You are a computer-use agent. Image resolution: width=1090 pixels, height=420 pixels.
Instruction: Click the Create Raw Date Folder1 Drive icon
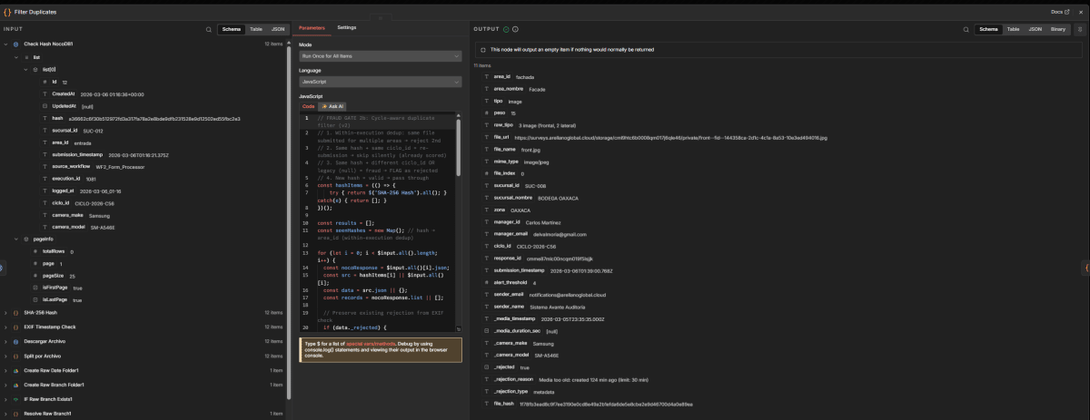click(17, 370)
